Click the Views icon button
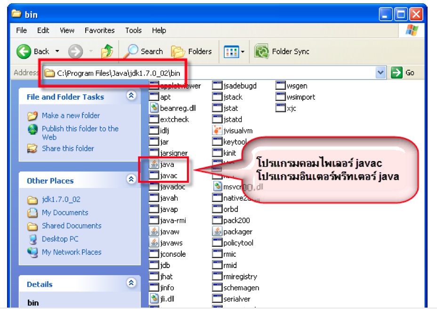 pos(231,52)
